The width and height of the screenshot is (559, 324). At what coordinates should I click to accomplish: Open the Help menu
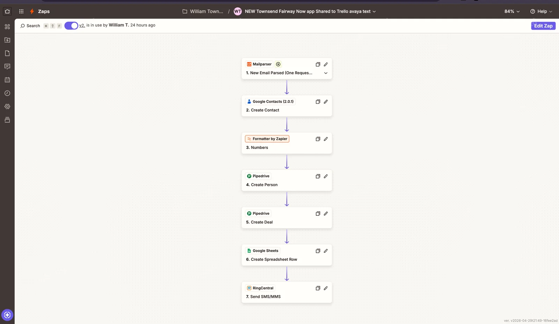[541, 12]
